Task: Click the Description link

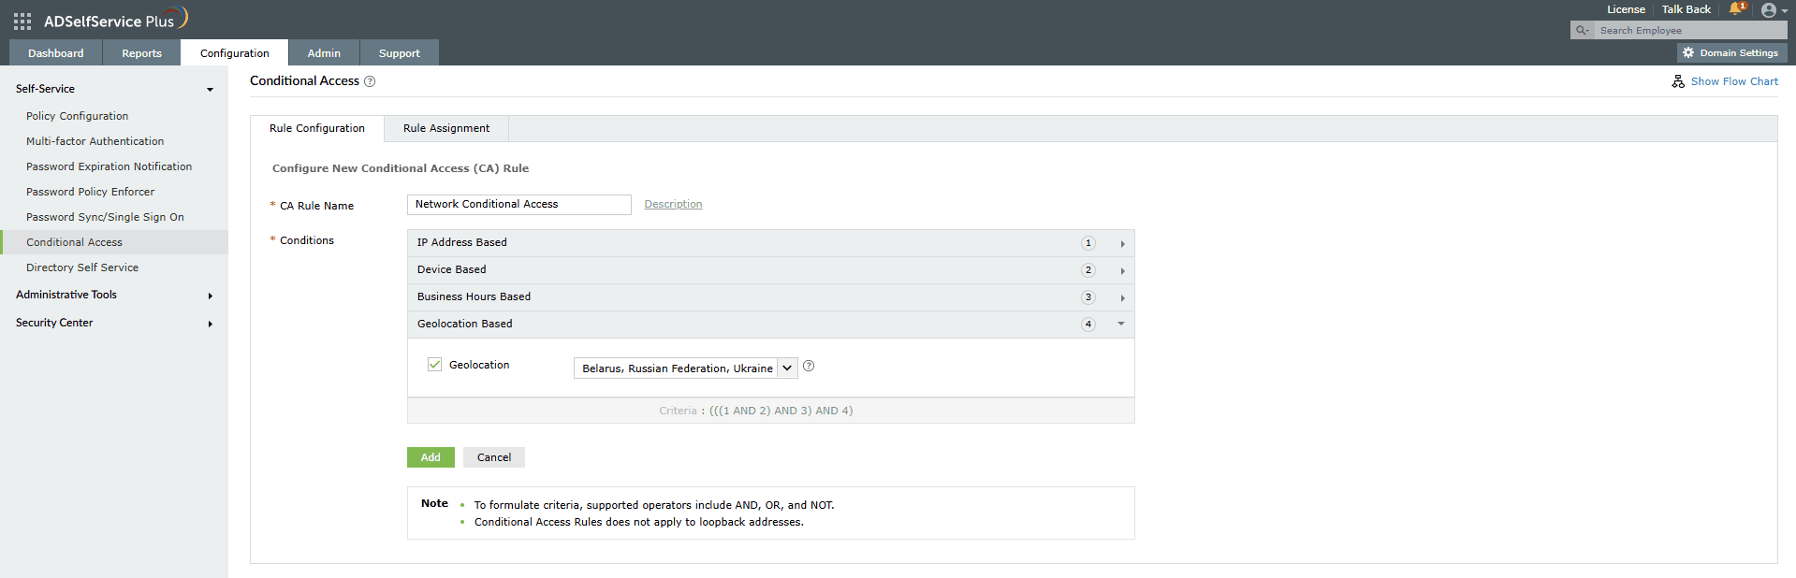Action: coord(673,205)
